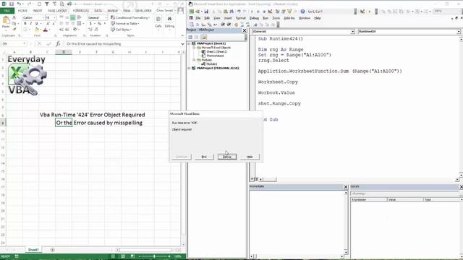The width and height of the screenshot is (463, 260).
Task: Apply the yellow fill color bucket
Action: pyautogui.click(x=37, y=30)
